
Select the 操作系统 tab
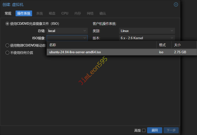[x=24, y=13]
